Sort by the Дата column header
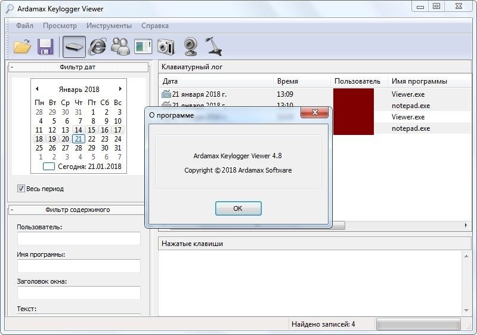 point(216,81)
